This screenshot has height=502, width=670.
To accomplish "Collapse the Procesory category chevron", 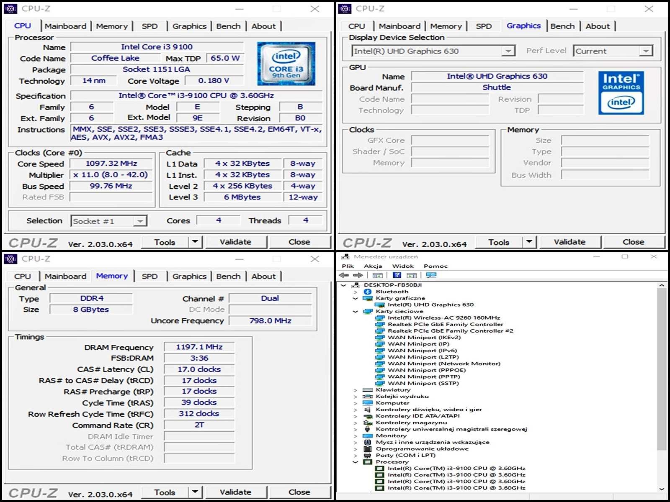I will (356, 462).
